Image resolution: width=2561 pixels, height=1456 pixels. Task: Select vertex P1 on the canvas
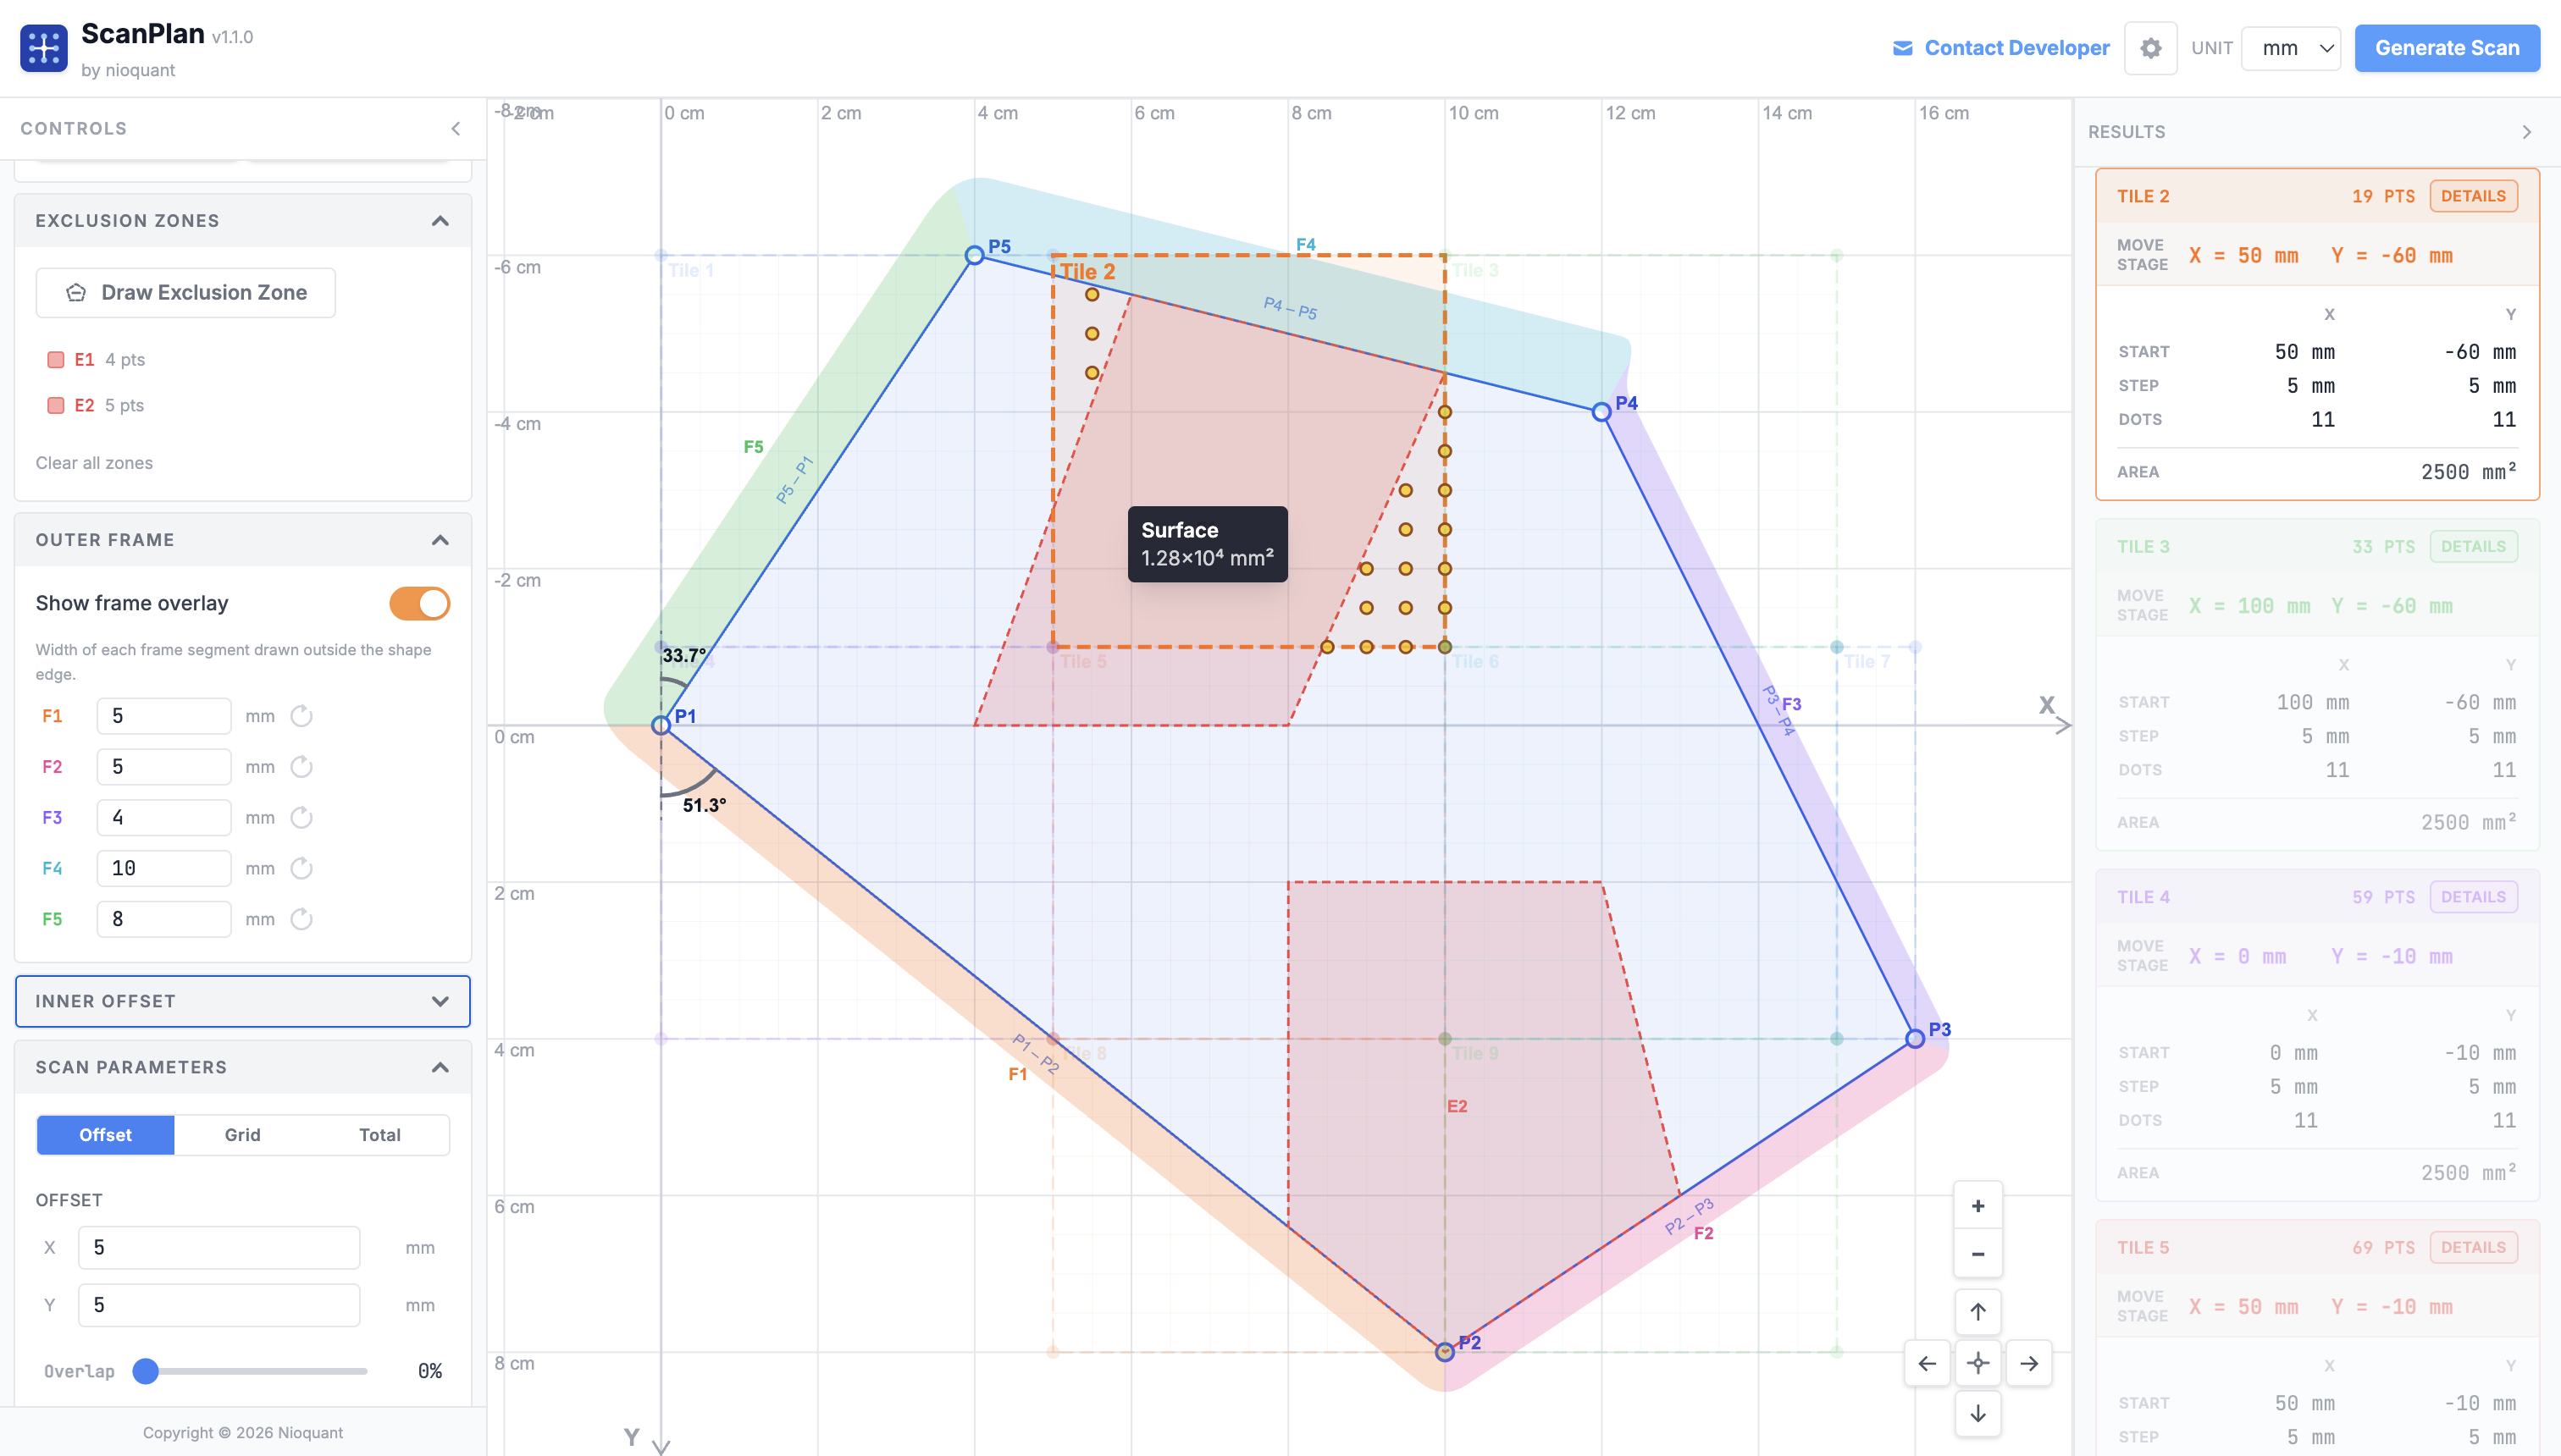[x=661, y=725]
